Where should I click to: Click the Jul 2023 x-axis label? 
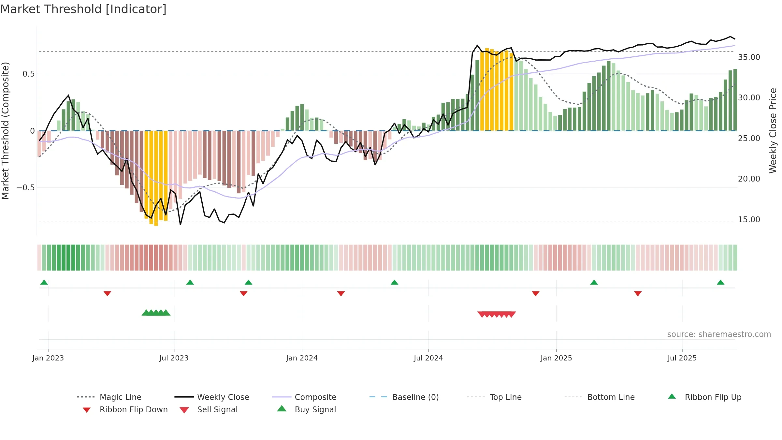coord(174,358)
